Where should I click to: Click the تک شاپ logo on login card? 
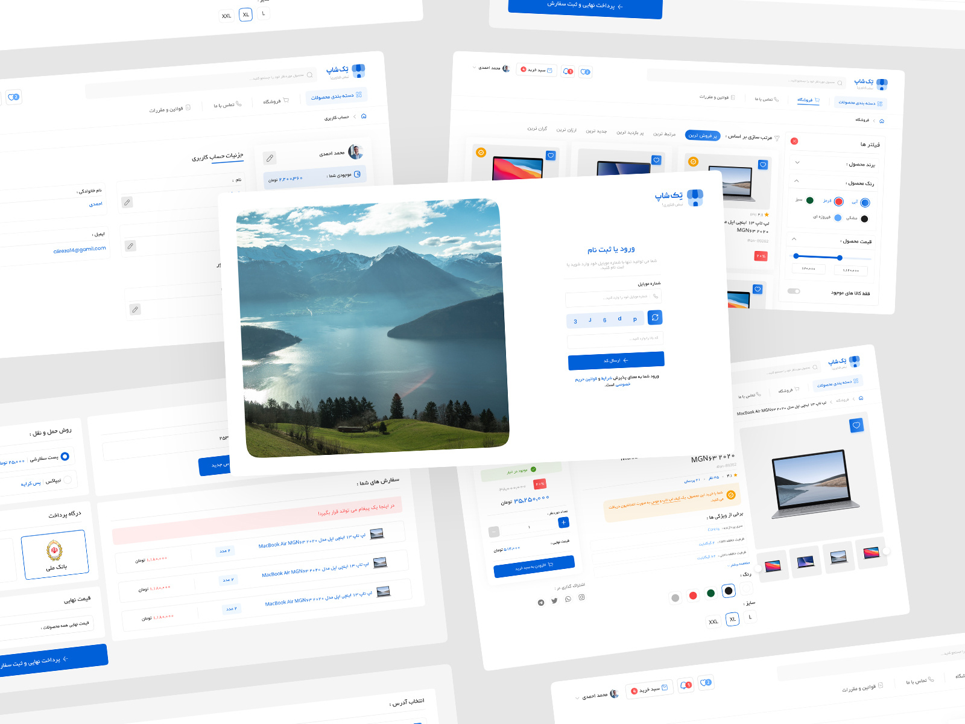pos(679,198)
